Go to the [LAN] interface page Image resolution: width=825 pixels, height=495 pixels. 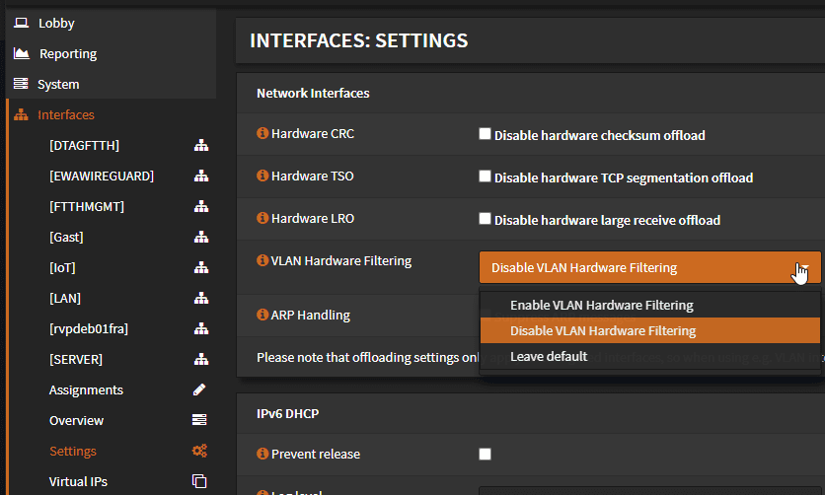pyautogui.click(x=65, y=299)
